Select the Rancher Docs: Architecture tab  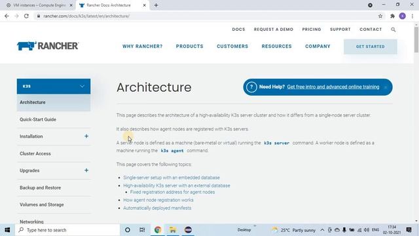109,5
